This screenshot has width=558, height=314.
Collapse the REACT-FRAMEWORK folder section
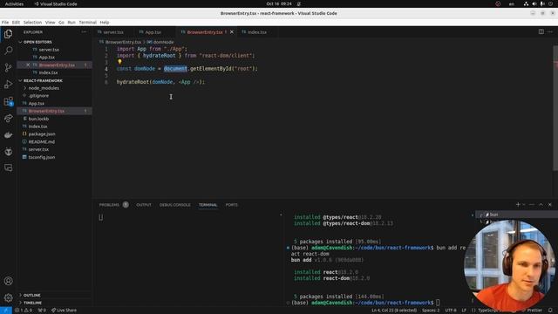43,80
